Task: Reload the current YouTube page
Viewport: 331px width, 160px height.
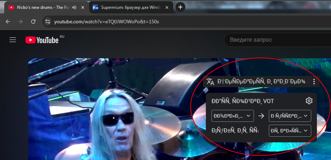Action: [33, 22]
